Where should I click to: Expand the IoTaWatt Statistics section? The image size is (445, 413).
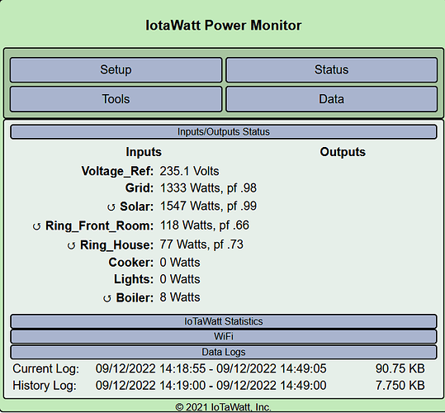coord(224,321)
